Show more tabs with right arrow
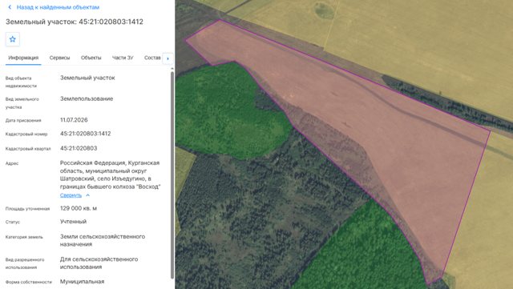The height and width of the screenshot is (289, 513). (168, 58)
